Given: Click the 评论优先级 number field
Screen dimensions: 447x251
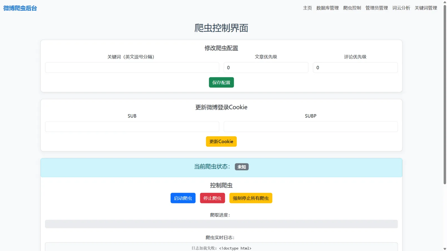Looking at the screenshot, I should pyautogui.click(x=355, y=67).
